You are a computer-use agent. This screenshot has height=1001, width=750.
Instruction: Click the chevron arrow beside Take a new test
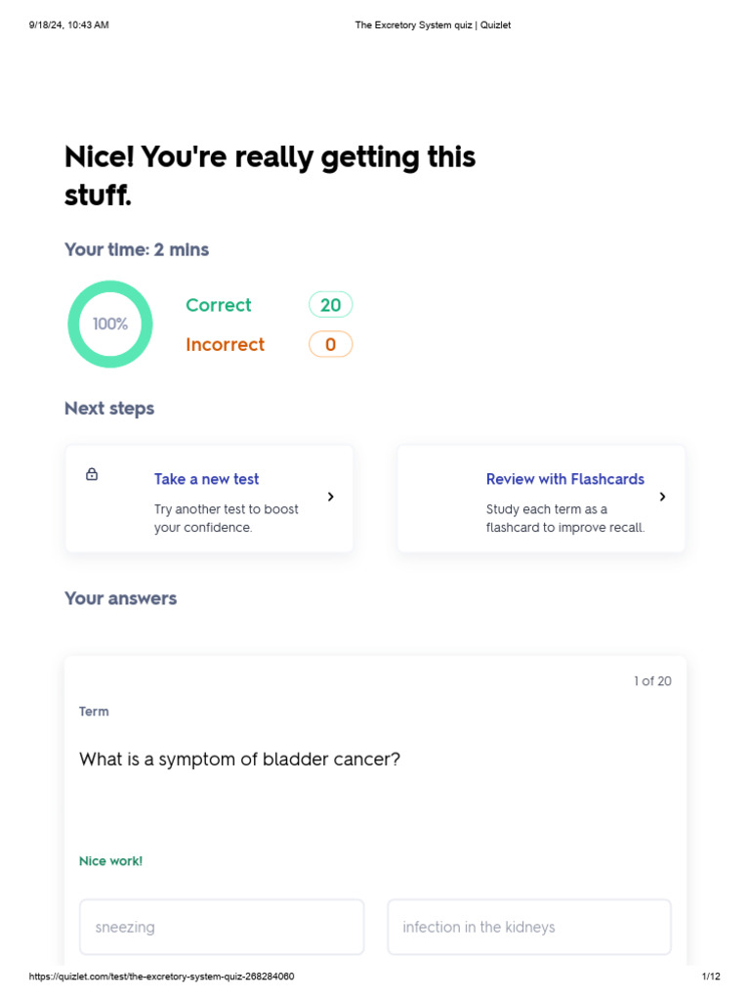tap(330, 497)
